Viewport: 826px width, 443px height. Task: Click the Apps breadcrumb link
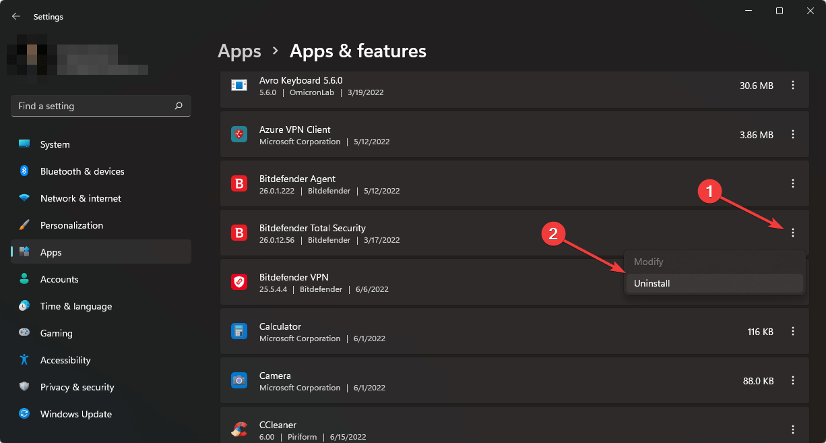[x=239, y=51]
